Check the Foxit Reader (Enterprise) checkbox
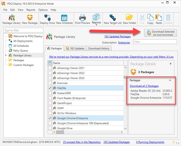This screenshot has height=146, width=181. 50,98
